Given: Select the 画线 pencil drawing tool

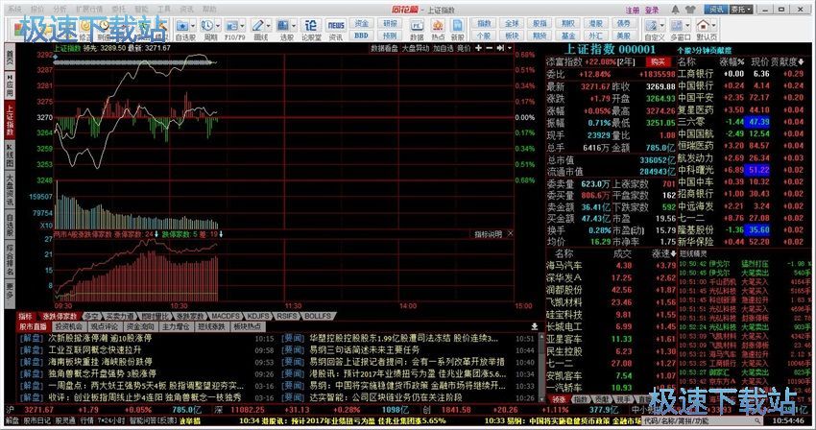Looking at the screenshot, I should click(258, 26).
